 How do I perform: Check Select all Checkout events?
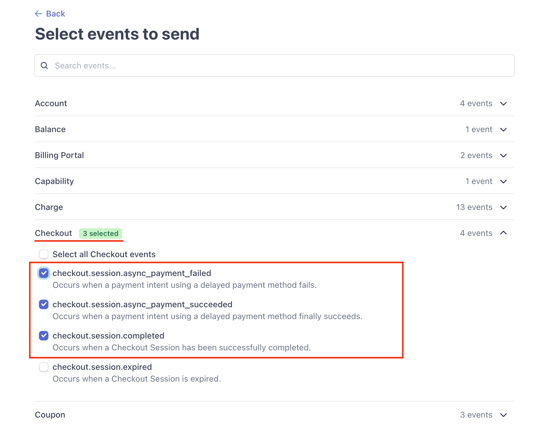pyautogui.click(x=44, y=254)
